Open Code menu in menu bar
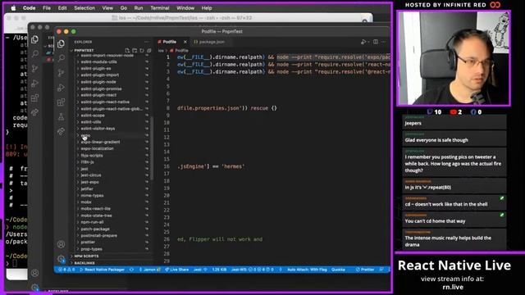This screenshot has height=295, width=525. (30, 8)
